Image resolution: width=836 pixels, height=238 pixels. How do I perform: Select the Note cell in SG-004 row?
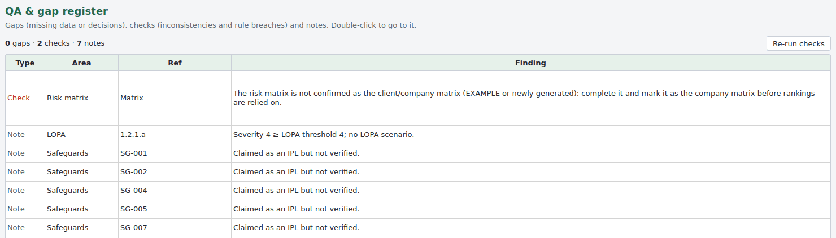pos(25,191)
